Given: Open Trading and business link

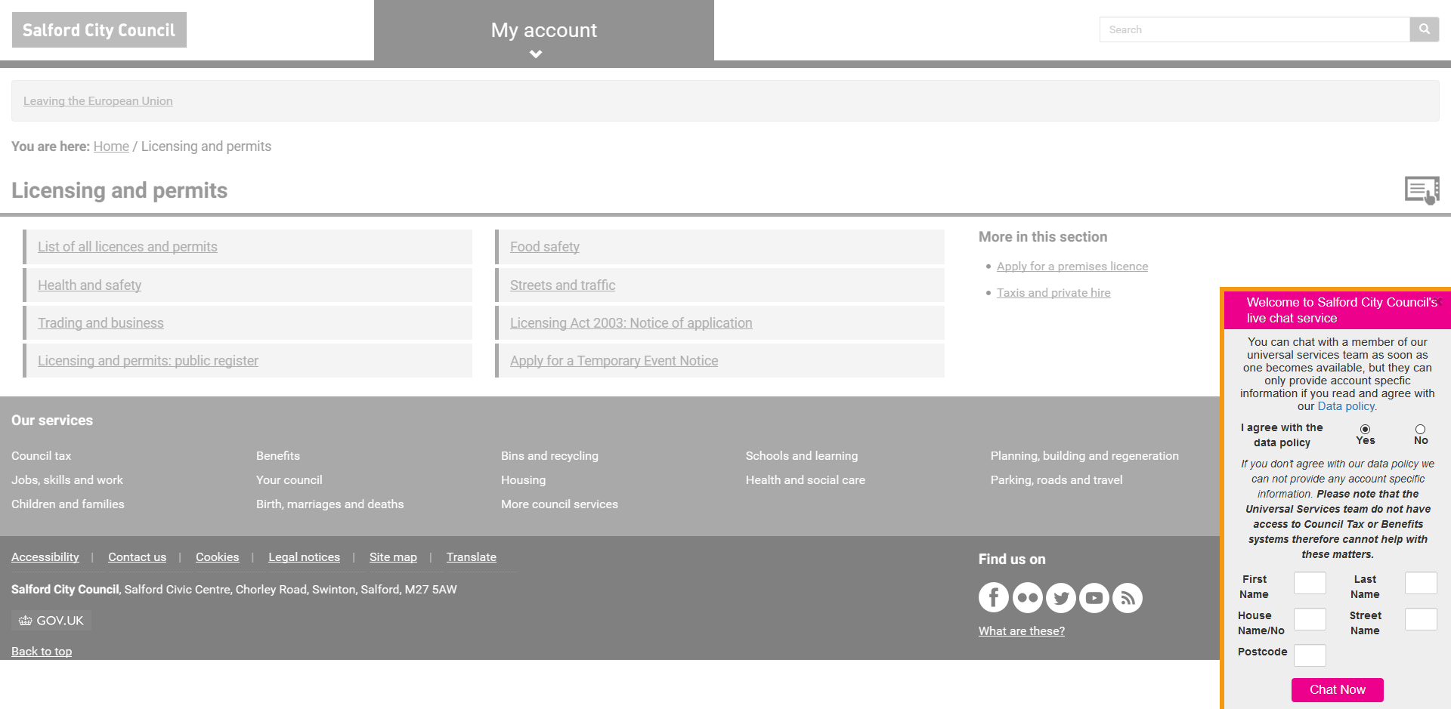Looking at the screenshot, I should coord(101,323).
